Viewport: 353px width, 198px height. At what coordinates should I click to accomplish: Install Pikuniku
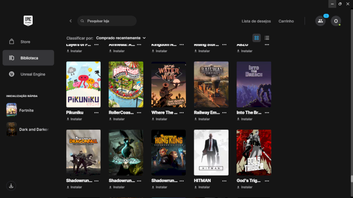click(74, 119)
